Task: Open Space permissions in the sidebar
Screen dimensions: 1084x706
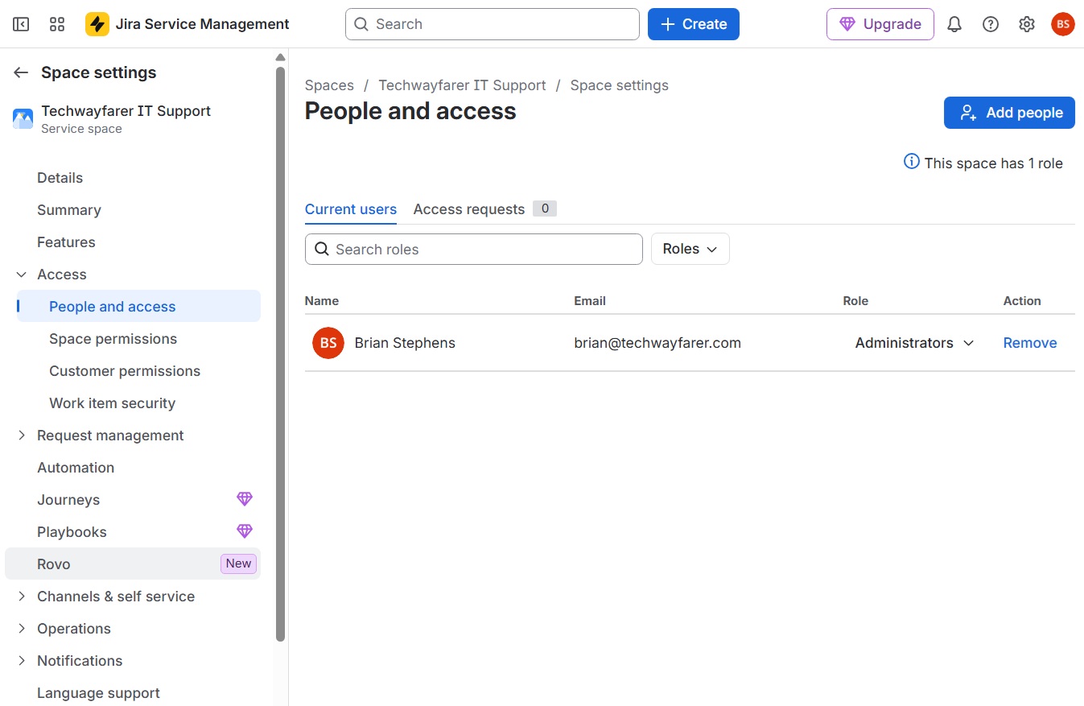Action: pyautogui.click(x=113, y=339)
